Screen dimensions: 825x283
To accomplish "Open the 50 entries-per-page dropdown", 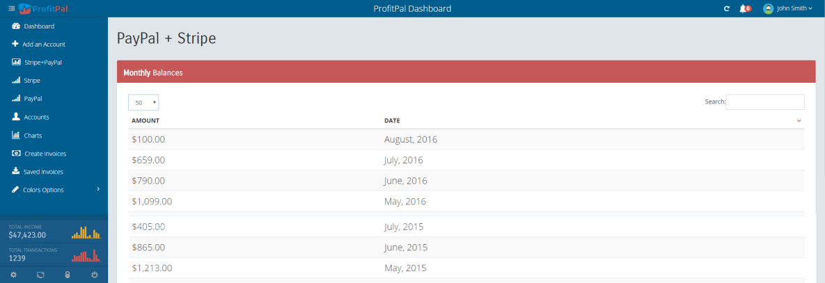I will pyautogui.click(x=143, y=102).
